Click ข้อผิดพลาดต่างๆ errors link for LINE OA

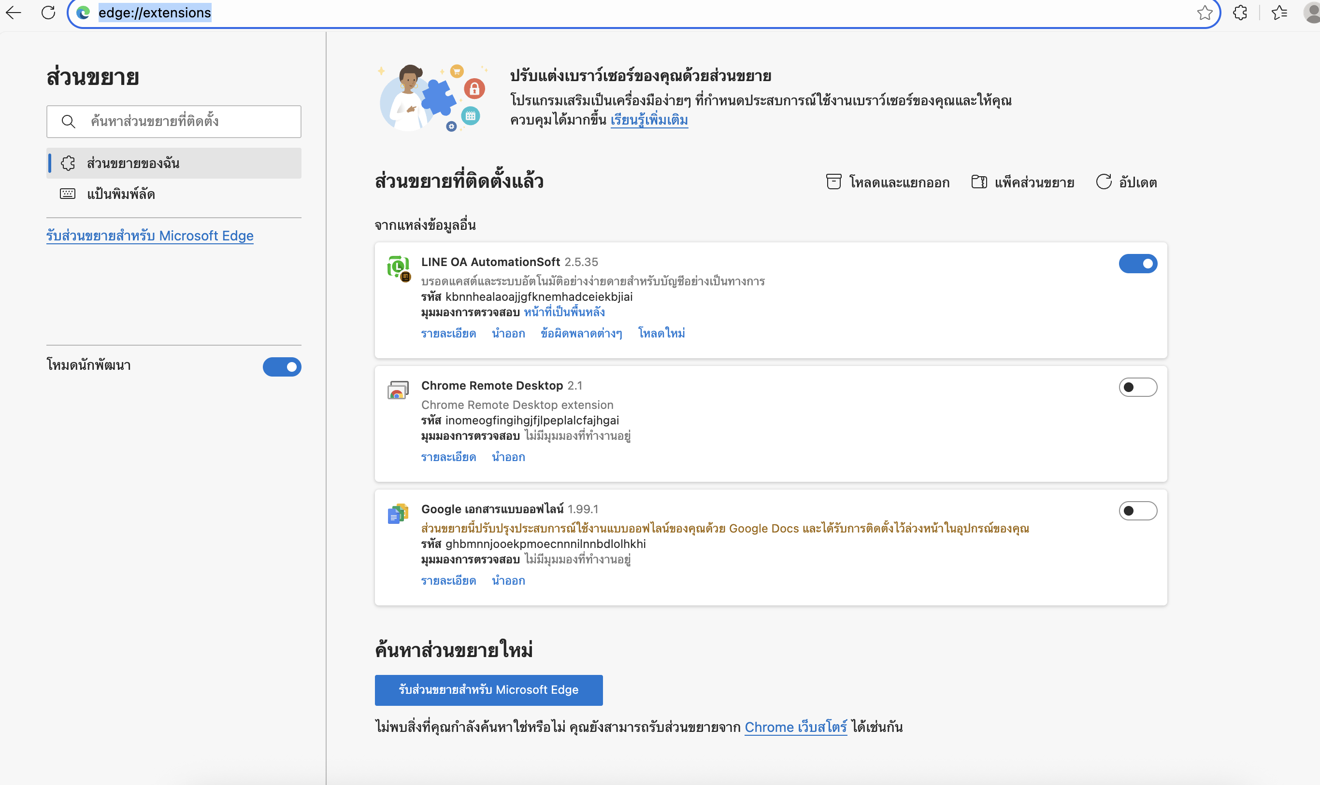tap(581, 333)
